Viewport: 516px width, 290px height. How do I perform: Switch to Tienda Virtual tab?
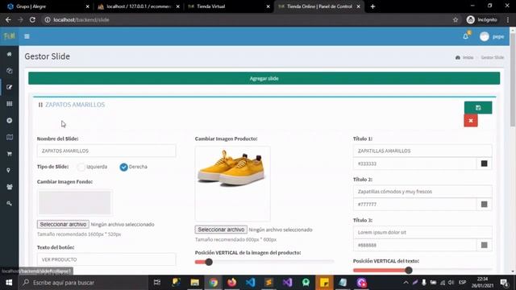click(227, 6)
